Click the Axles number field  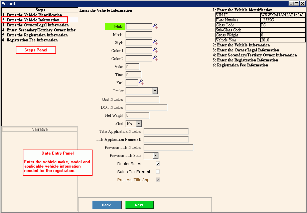click(133, 66)
